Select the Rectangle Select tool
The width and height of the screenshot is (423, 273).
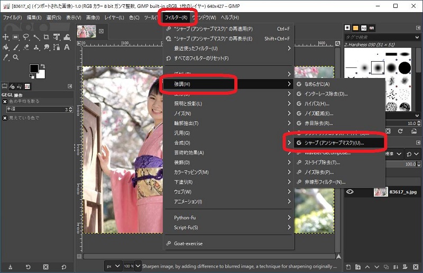pos(16,37)
